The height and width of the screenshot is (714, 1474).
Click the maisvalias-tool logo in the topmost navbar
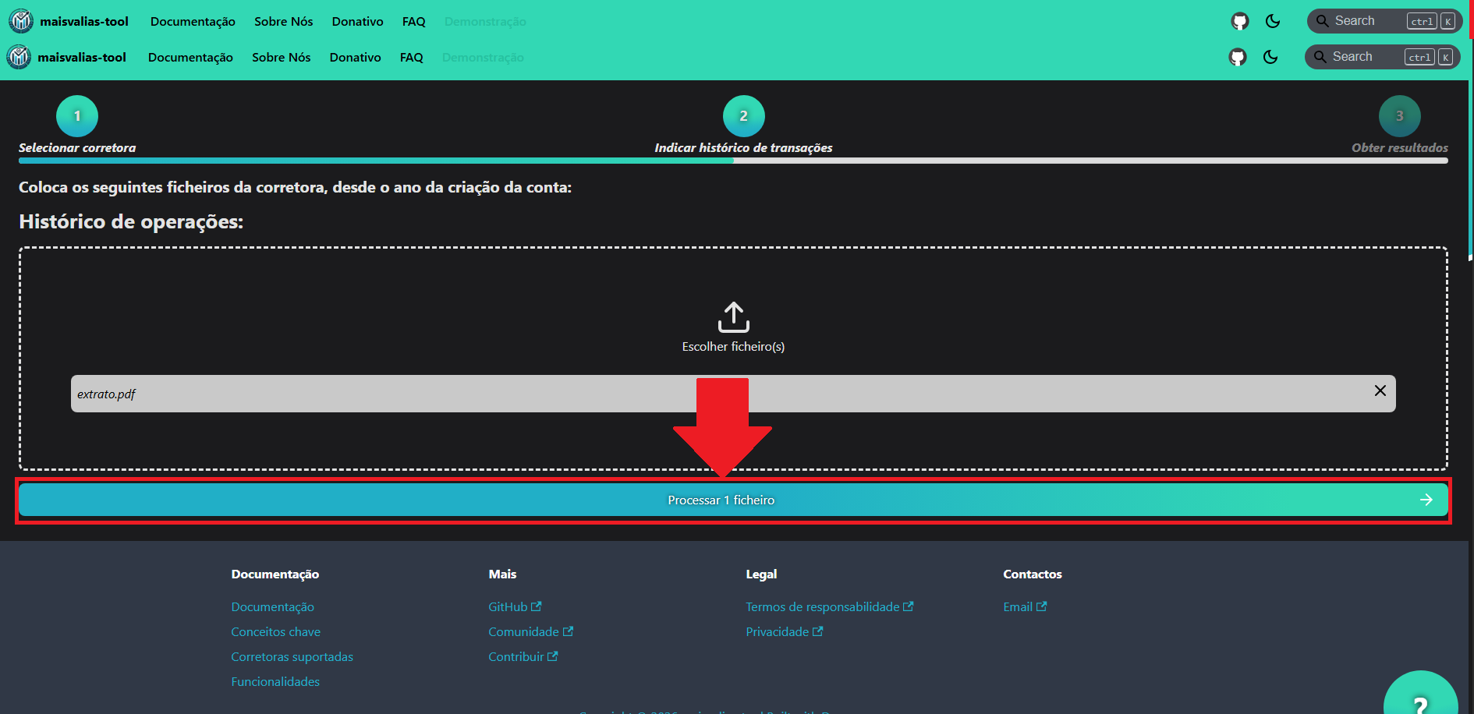(21, 21)
